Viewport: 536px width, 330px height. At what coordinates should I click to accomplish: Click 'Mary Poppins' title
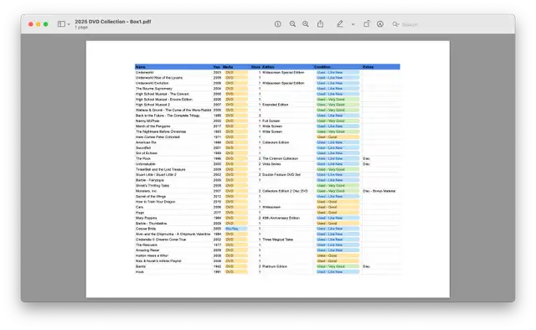click(147, 218)
